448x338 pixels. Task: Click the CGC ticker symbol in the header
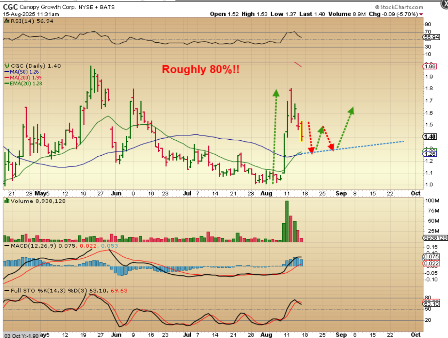coord(10,7)
